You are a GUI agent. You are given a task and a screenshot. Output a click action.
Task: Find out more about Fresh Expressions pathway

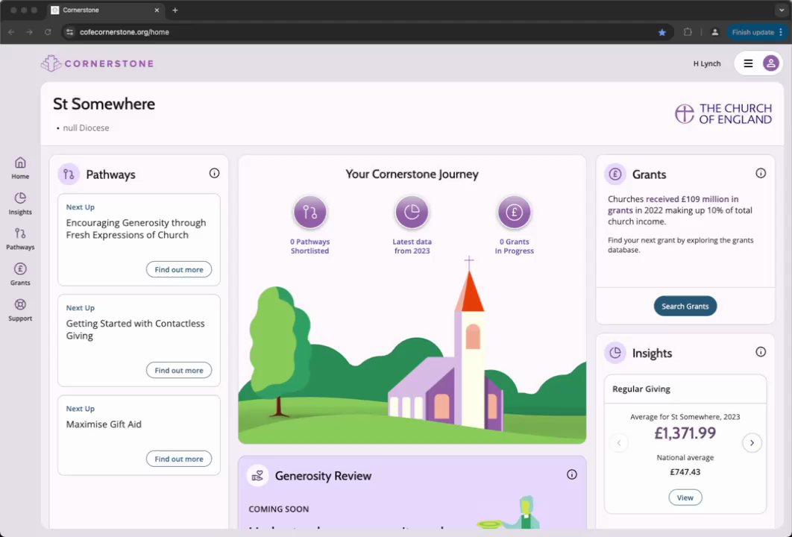179,269
